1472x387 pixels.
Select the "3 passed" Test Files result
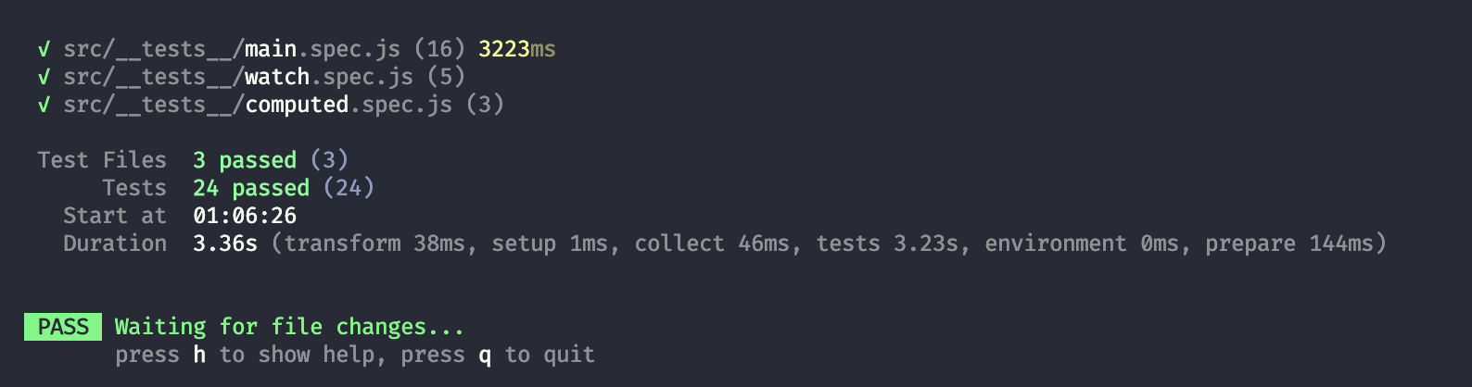[x=245, y=160]
